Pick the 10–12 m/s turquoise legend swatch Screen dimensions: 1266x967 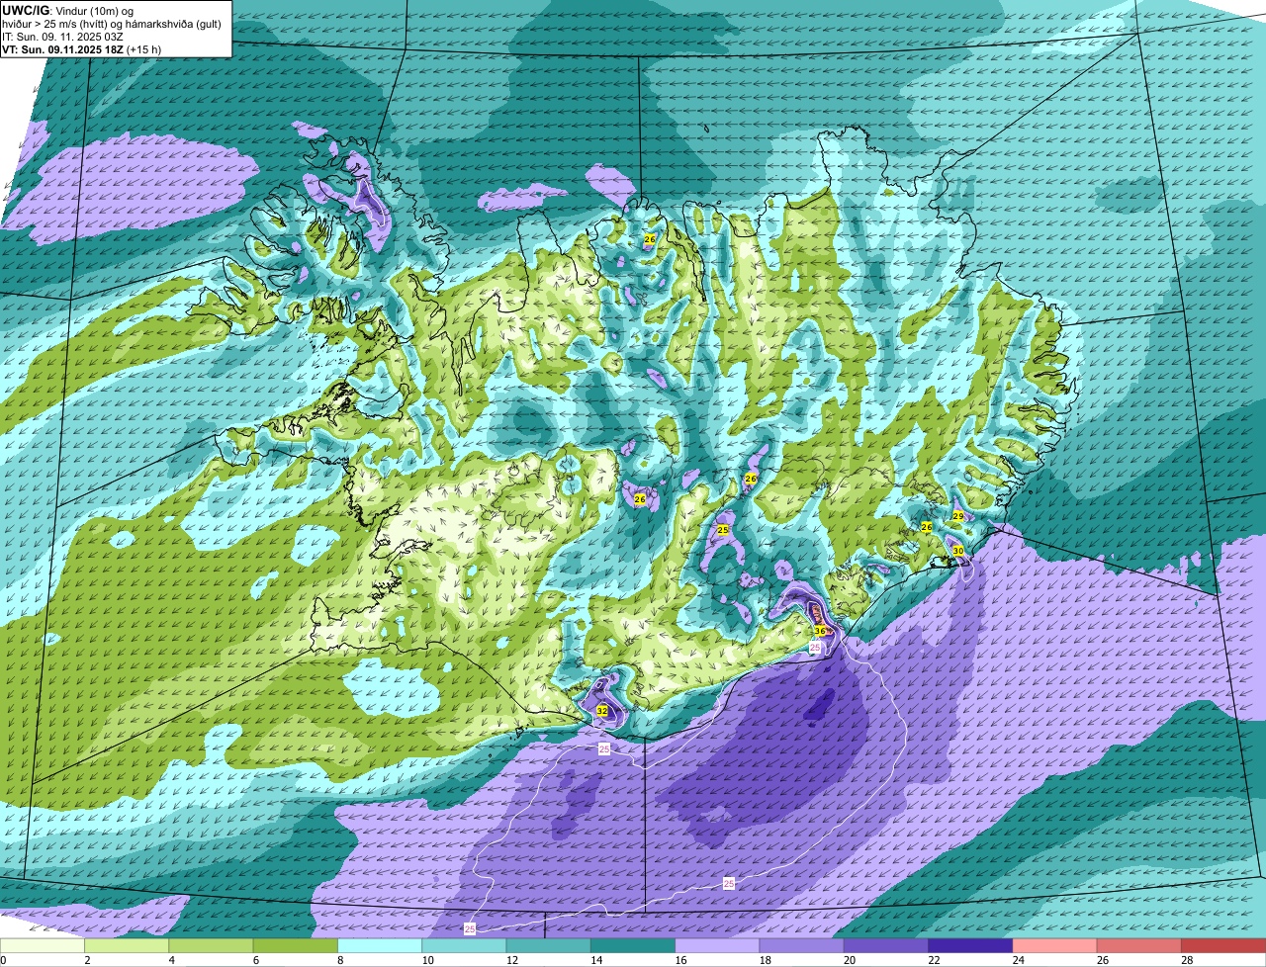(x=464, y=945)
